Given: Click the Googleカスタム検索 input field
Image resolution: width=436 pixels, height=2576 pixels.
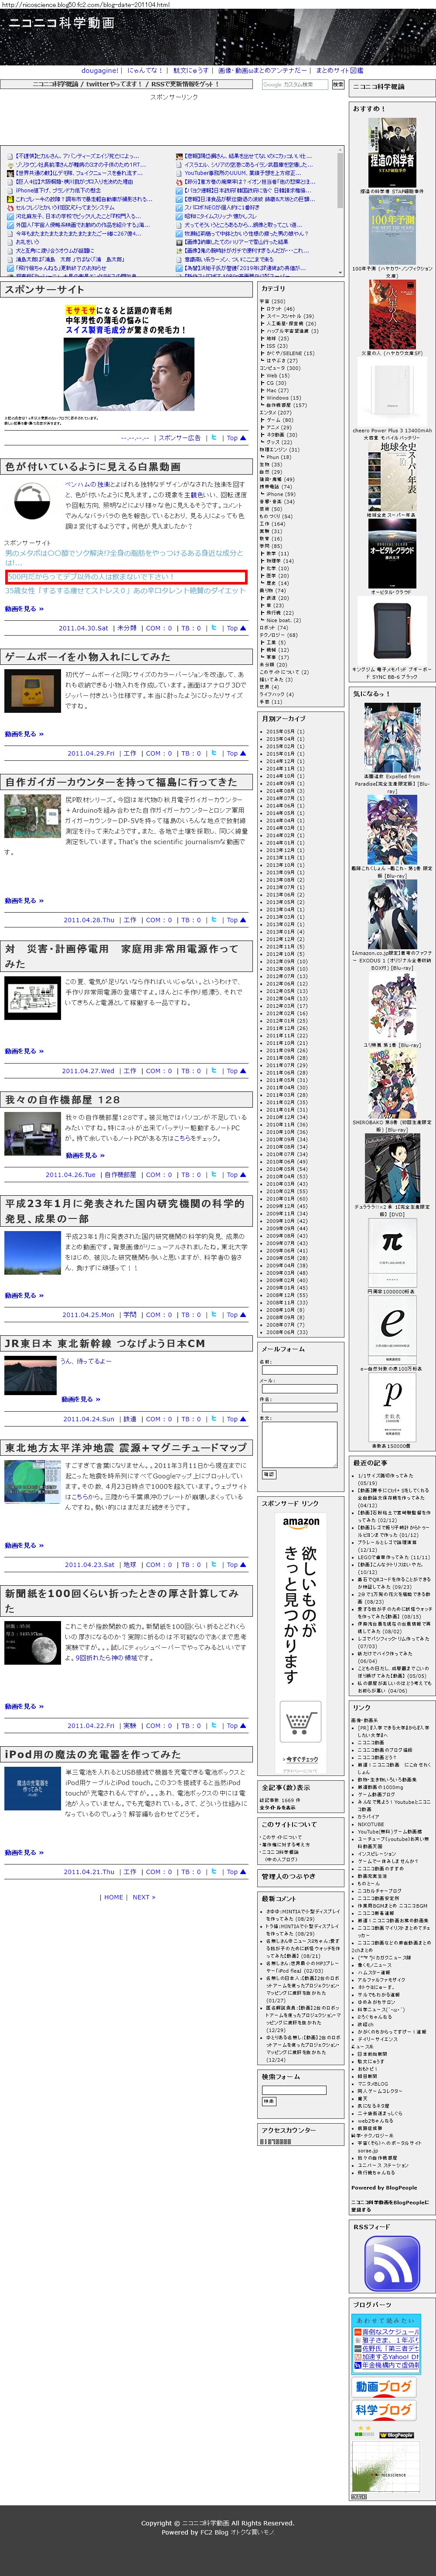Looking at the screenshot, I should (295, 85).
